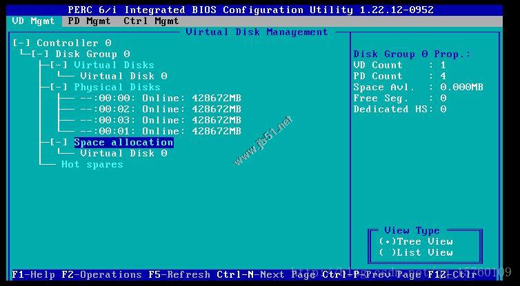520x286 pixels.
Task: Select the Hot spares entry
Action: pos(92,164)
